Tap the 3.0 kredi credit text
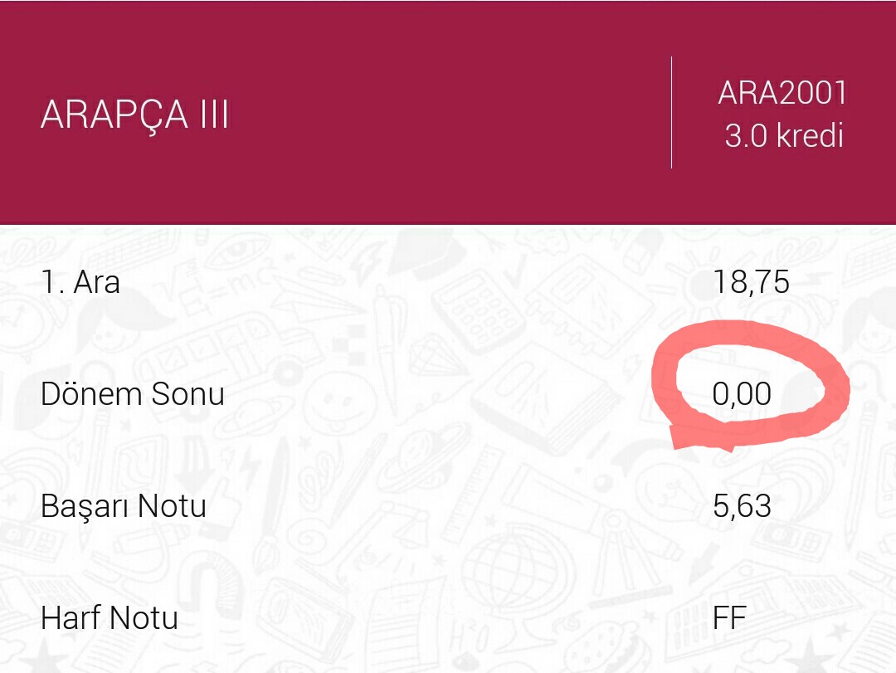896x673 pixels. tap(783, 136)
